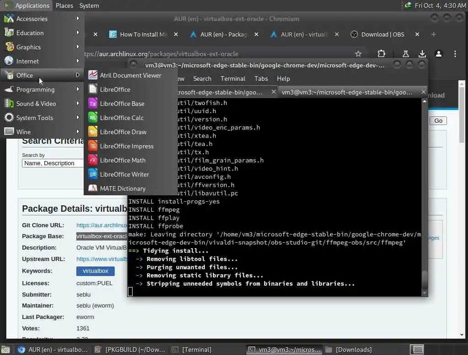
Task: Start LibreOffice Calc
Action: pos(131,118)
